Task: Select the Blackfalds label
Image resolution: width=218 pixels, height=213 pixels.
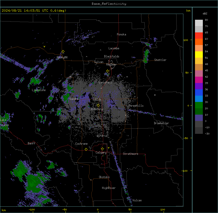Action: [112, 56]
